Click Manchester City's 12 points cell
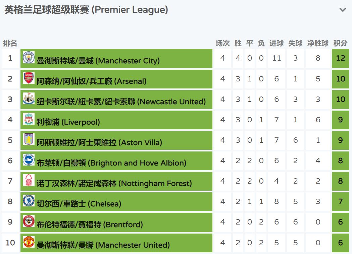352x254 pixels. tap(340, 58)
